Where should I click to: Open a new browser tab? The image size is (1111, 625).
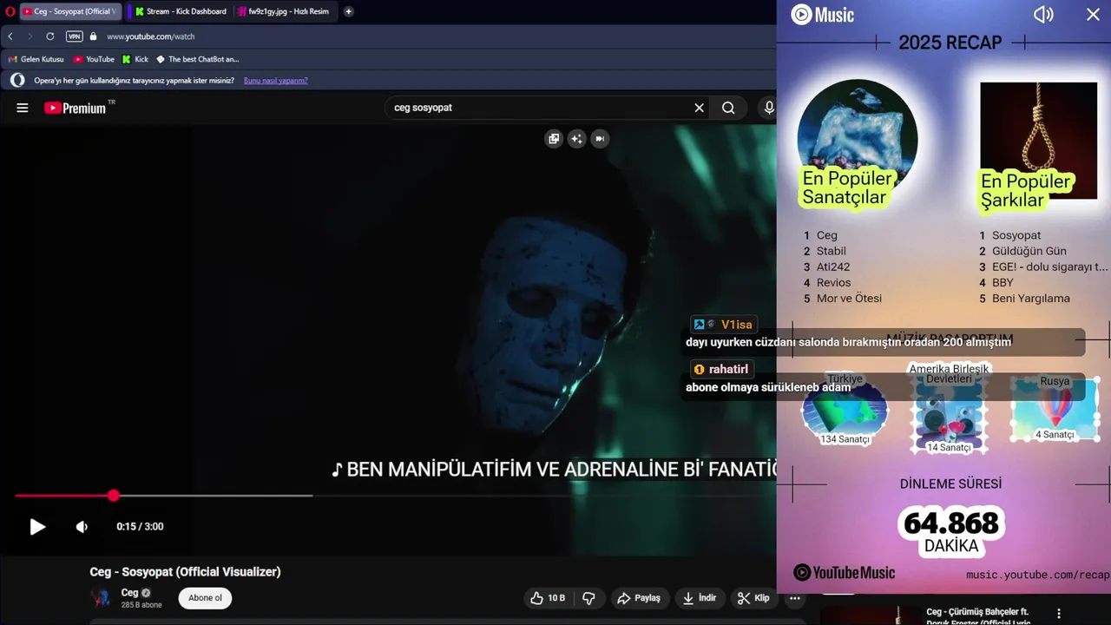coord(348,11)
